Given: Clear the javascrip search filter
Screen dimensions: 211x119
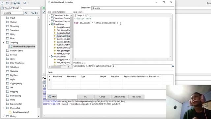Looking at the screenshot, I should coord(26,13).
